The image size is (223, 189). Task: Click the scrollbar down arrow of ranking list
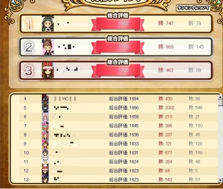(220, 180)
